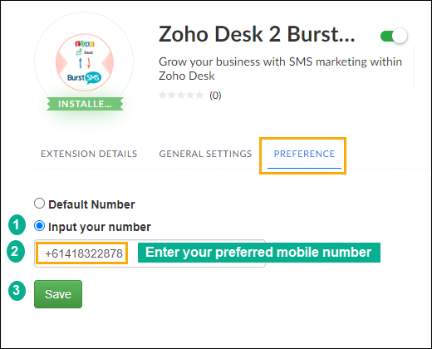
Task: Switch to the General Settings tab
Action: pyautogui.click(x=205, y=154)
